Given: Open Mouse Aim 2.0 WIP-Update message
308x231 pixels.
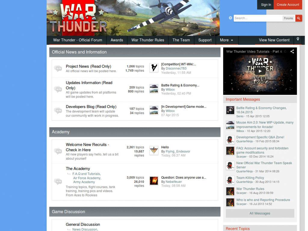Looking at the screenshot, I should [265, 125].
